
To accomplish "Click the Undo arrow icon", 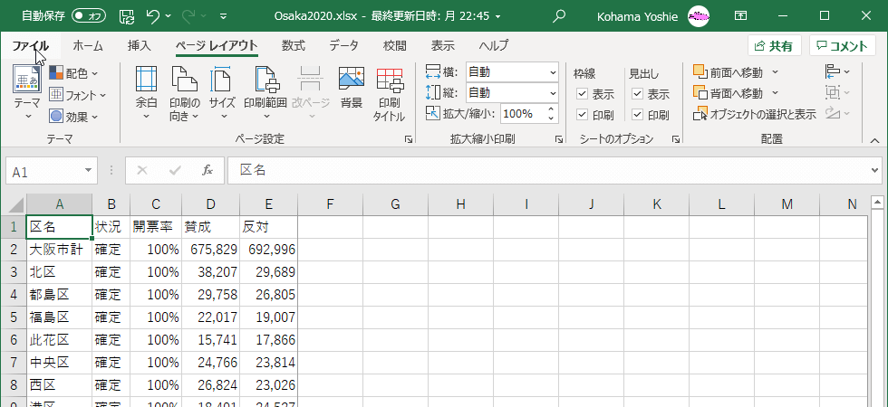I will [153, 16].
